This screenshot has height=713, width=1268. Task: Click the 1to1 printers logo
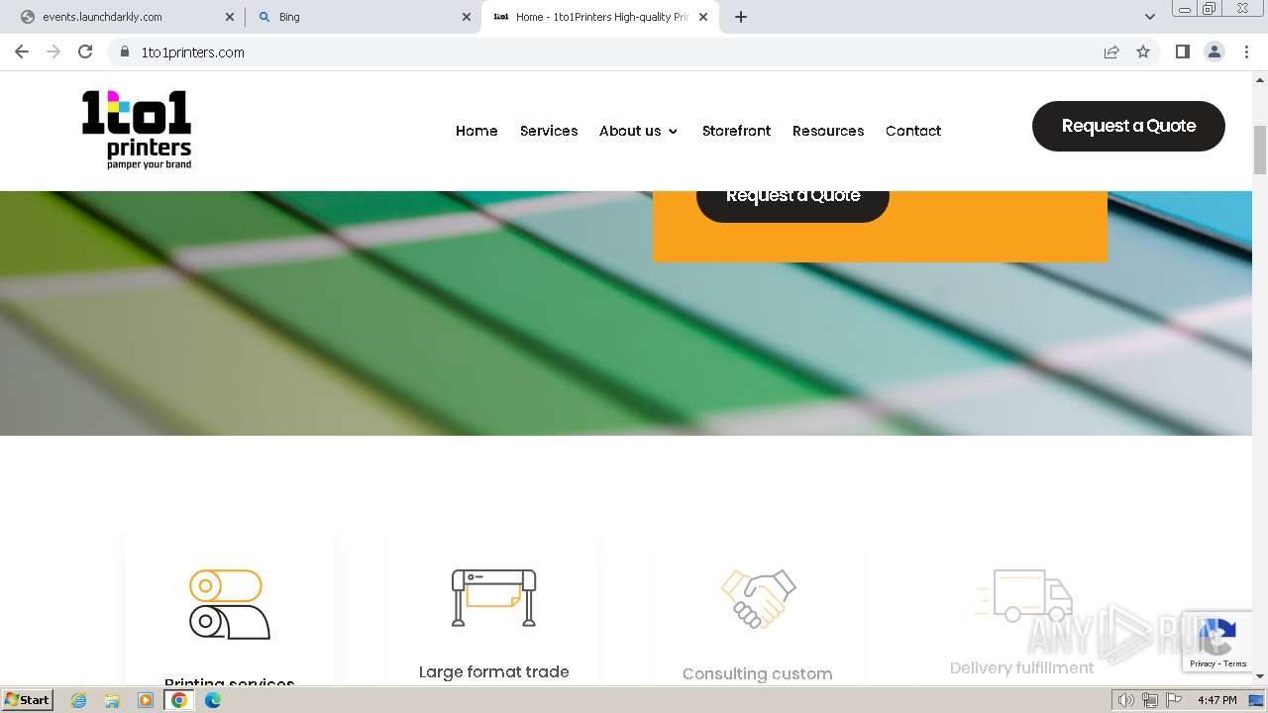click(x=137, y=130)
